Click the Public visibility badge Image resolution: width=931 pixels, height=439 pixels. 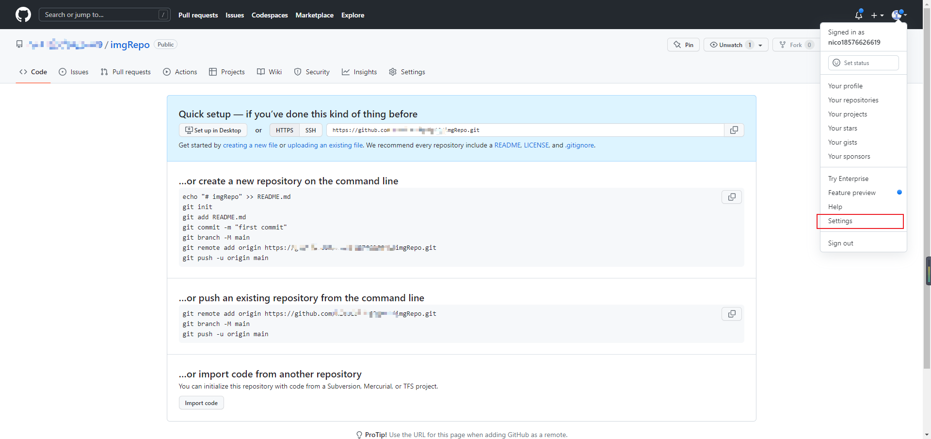[x=165, y=45]
